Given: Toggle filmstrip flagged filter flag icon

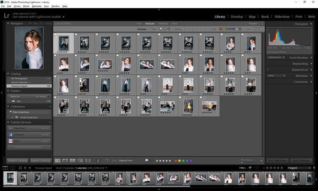Looking at the screenshot, I should pyautogui.click(x=250, y=168).
